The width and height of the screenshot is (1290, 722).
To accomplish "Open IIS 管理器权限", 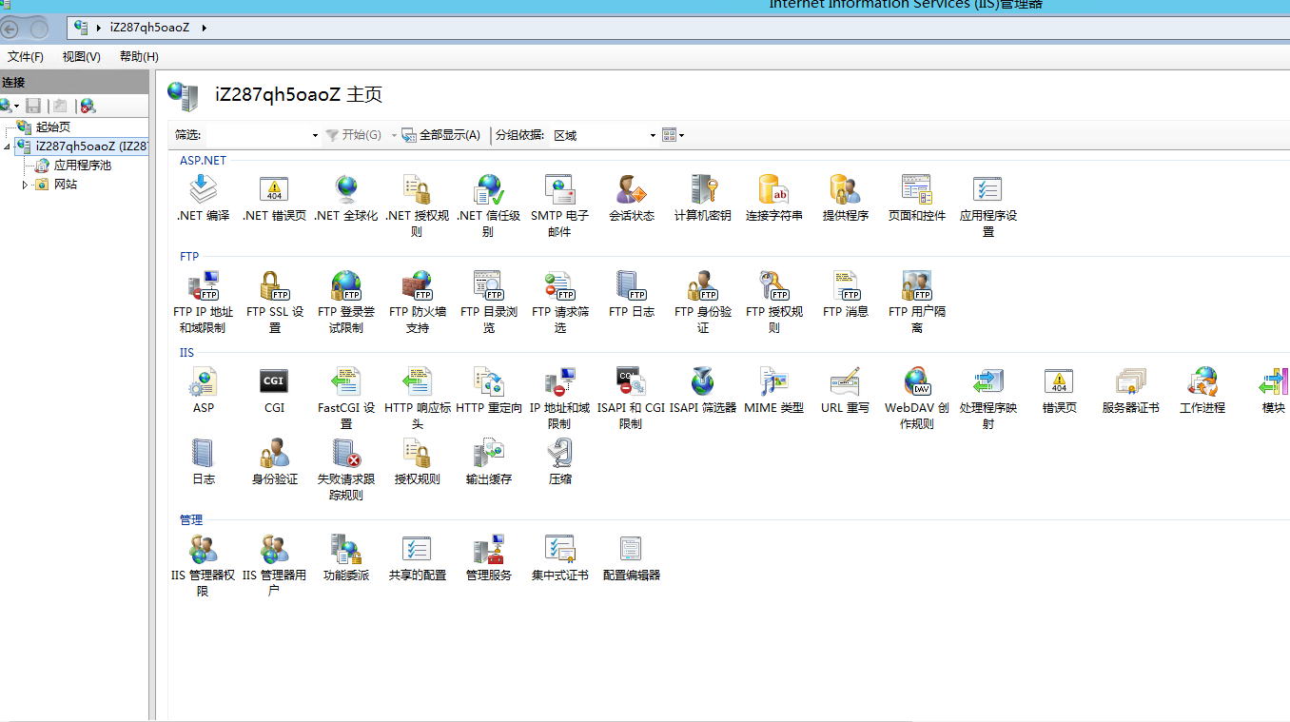I will (x=203, y=565).
